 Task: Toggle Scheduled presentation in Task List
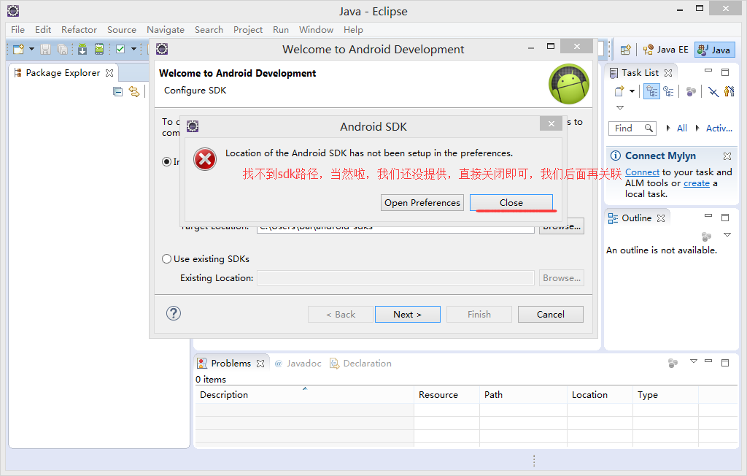pyautogui.click(x=668, y=91)
